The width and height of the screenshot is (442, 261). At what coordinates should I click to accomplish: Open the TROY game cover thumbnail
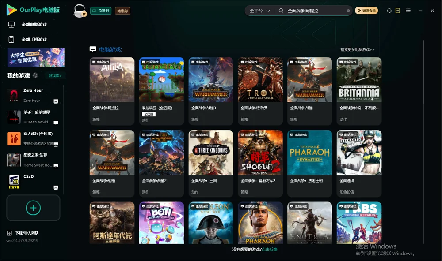[x=260, y=80]
